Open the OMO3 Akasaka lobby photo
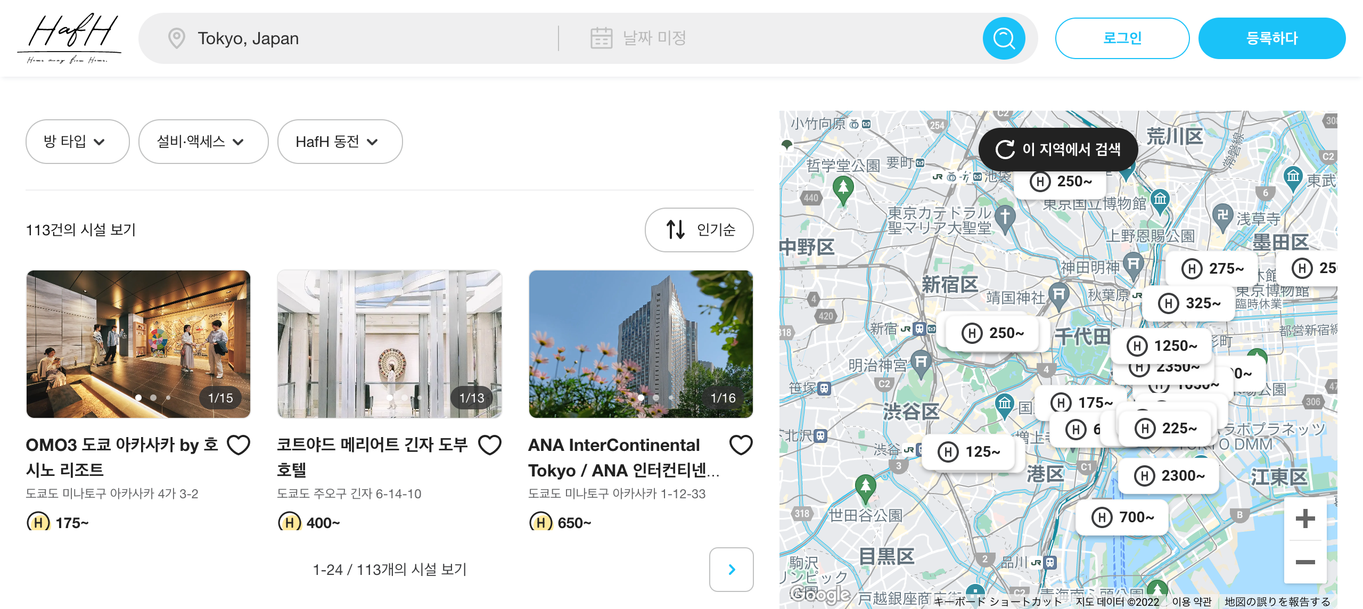Screen dimensions: 1363x609 click(x=138, y=344)
